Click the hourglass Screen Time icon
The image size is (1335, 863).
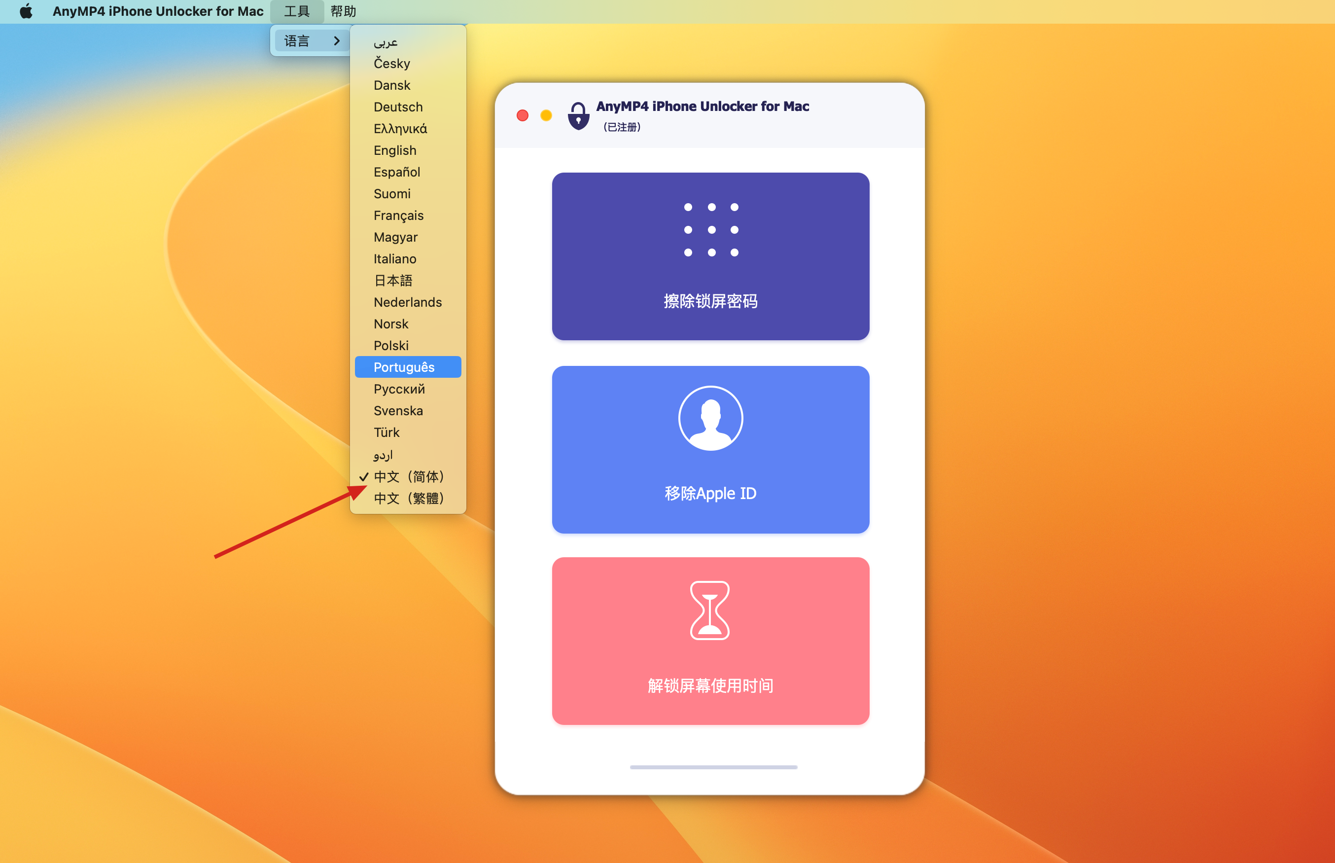[x=710, y=611]
